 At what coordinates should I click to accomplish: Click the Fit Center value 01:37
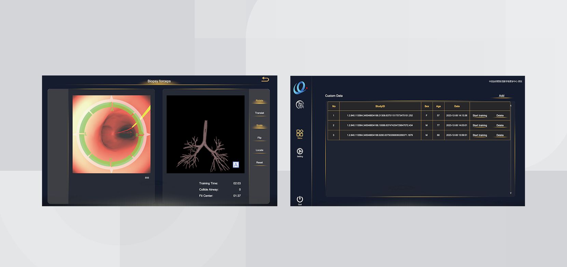pyautogui.click(x=237, y=196)
